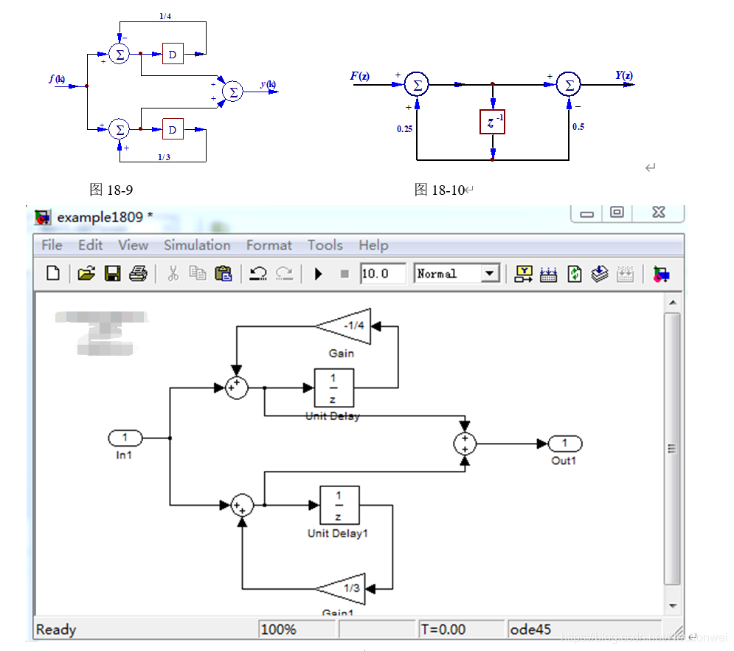The width and height of the screenshot is (734, 651).
Task: Click the 图 18-9 figure caption
Action: 111,190
